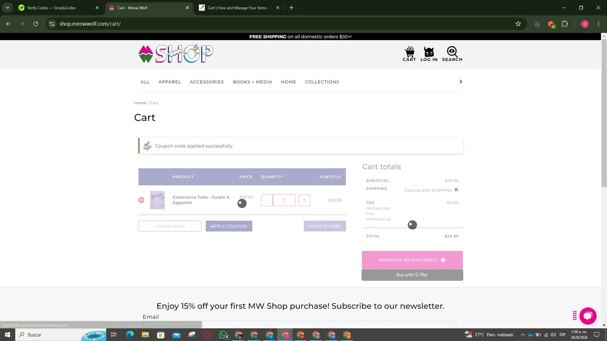Decrease item quantity with minus button

click(x=267, y=200)
